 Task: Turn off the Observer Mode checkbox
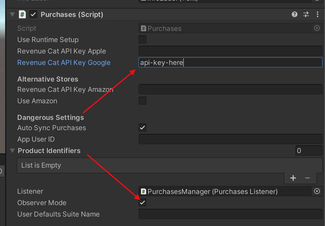tap(142, 203)
